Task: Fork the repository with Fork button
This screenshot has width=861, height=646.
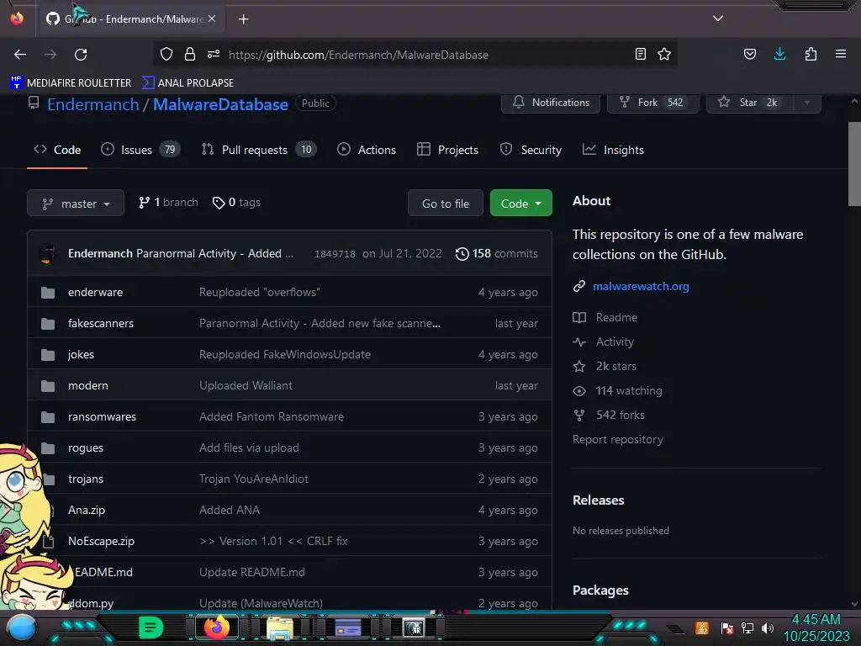Action: click(652, 103)
